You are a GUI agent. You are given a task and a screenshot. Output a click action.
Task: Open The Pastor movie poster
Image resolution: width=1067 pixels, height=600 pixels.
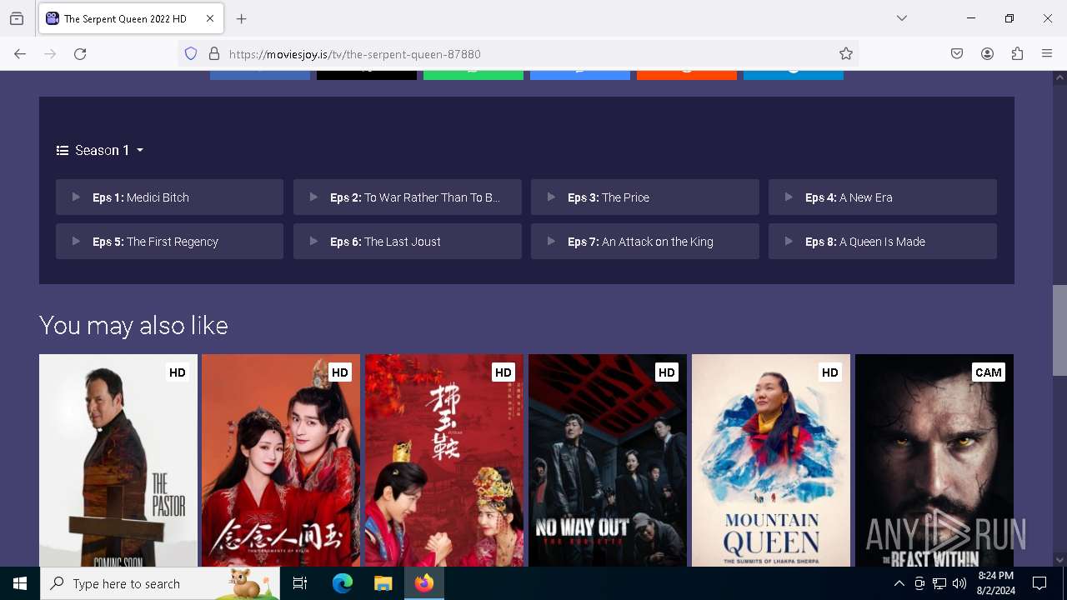[x=118, y=460]
